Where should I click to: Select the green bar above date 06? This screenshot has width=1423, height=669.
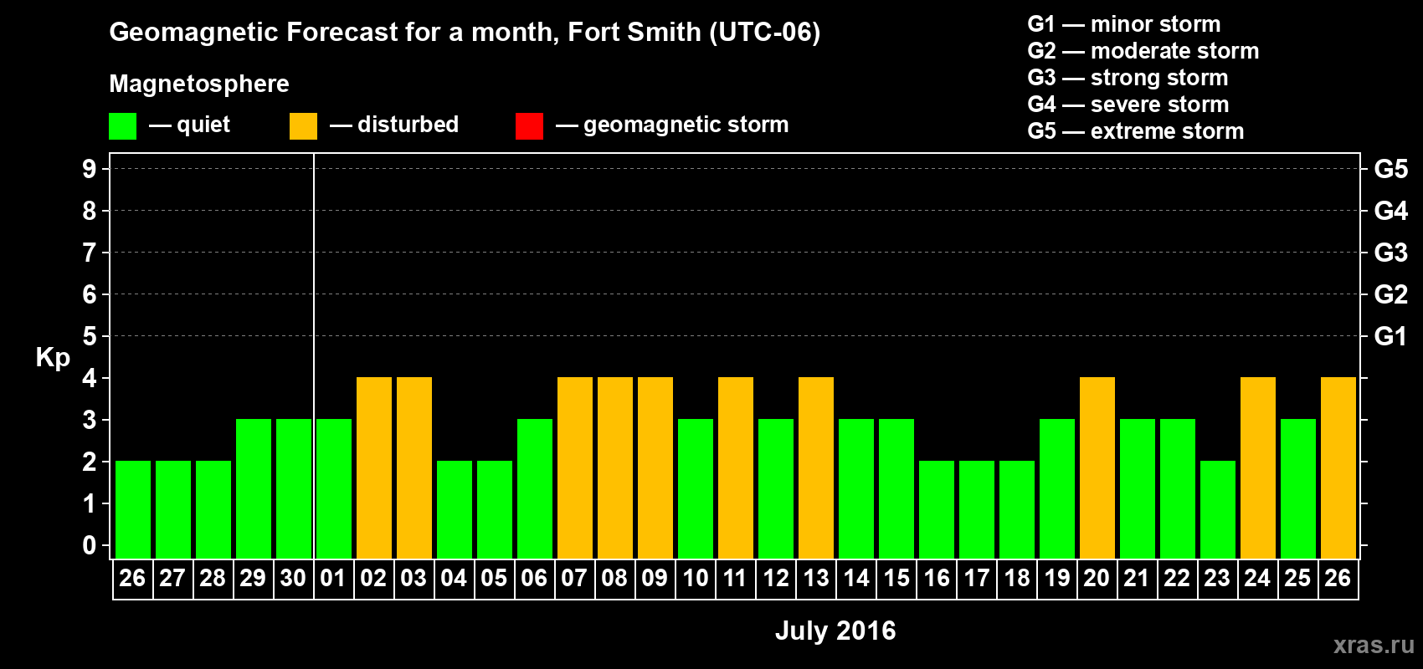click(x=535, y=488)
